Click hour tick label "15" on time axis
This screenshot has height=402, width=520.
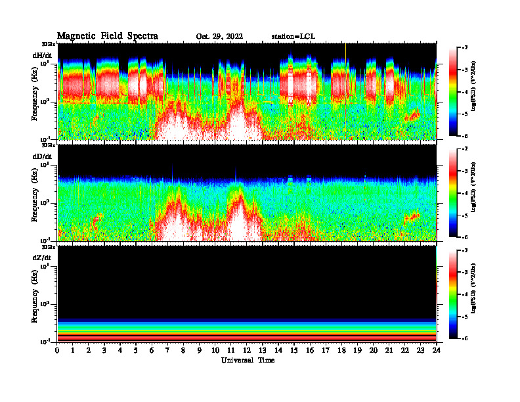pyautogui.click(x=294, y=351)
